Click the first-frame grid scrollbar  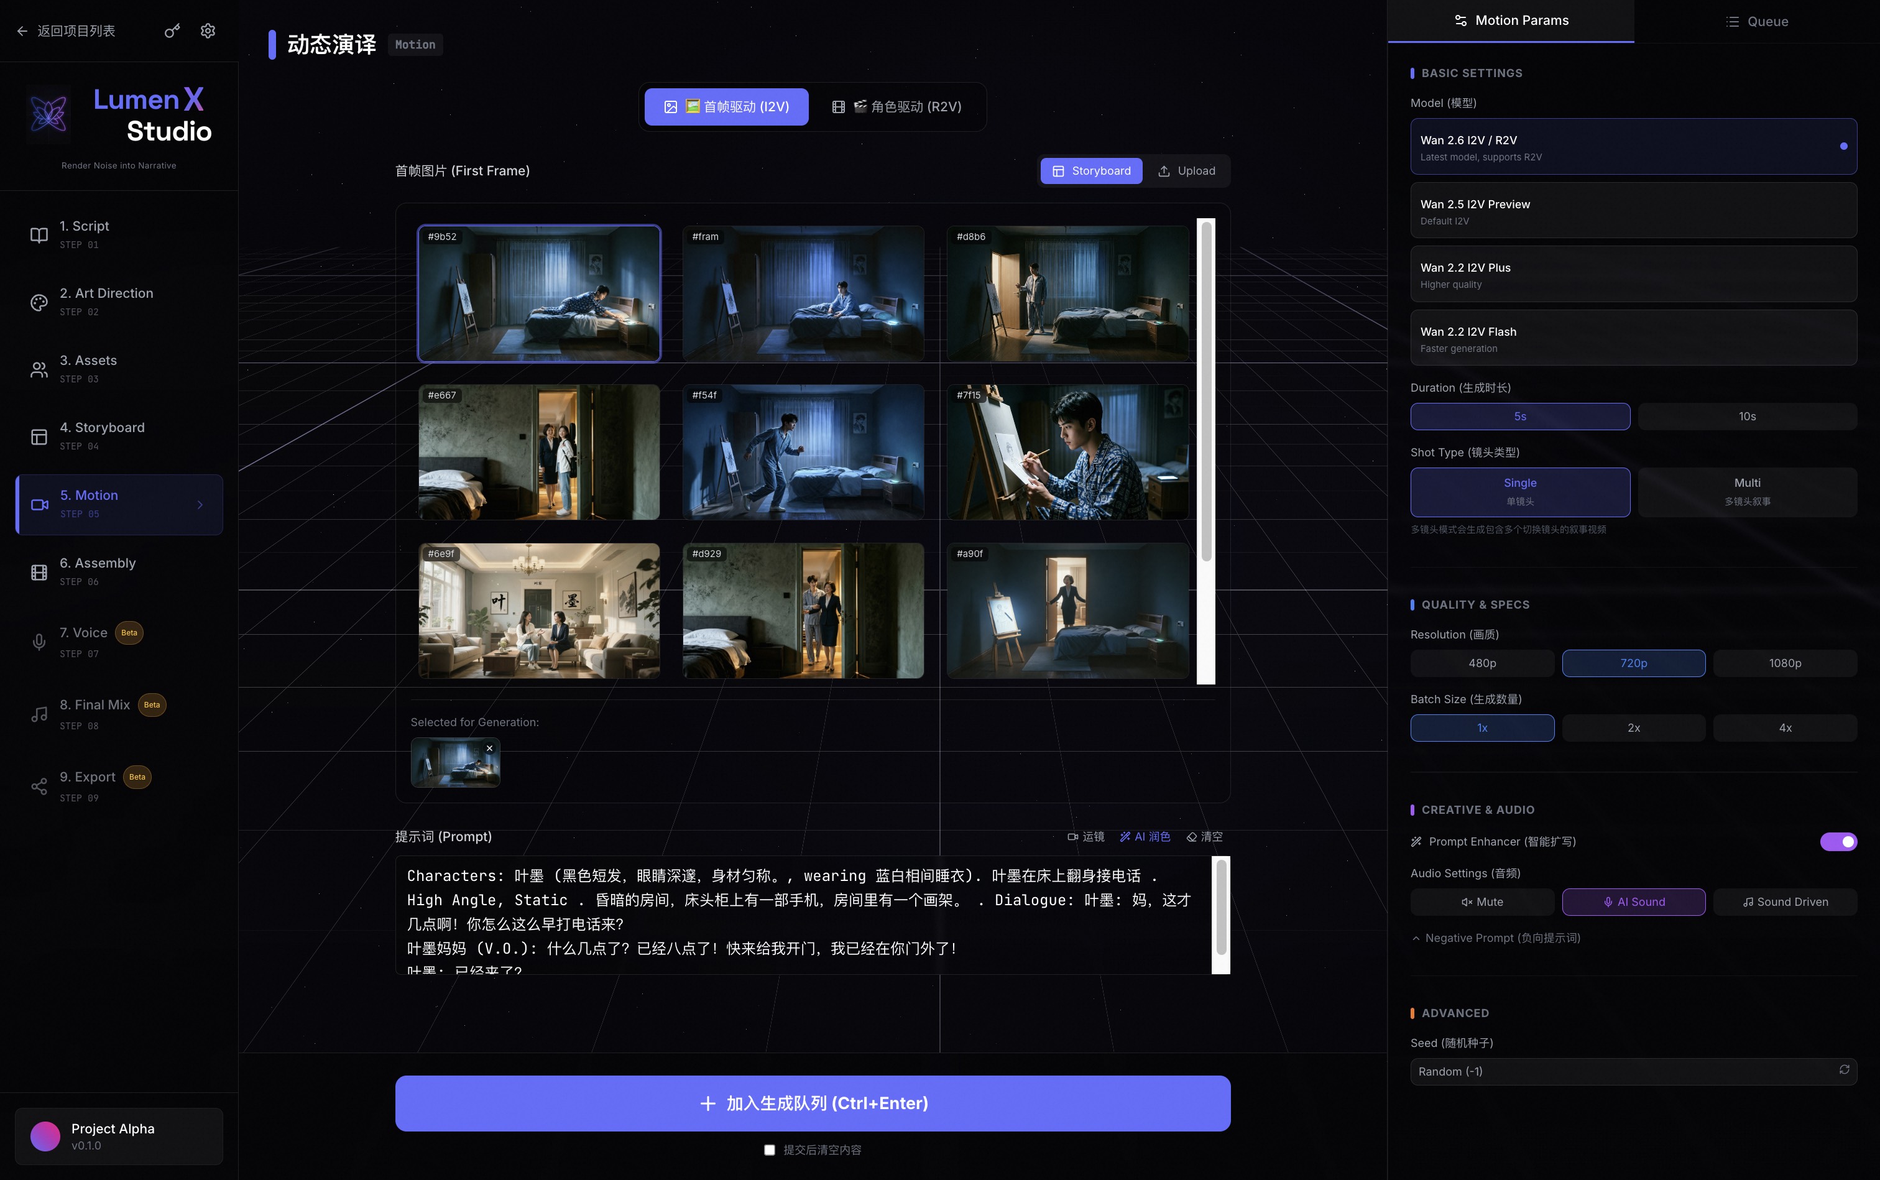coord(1205,390)
